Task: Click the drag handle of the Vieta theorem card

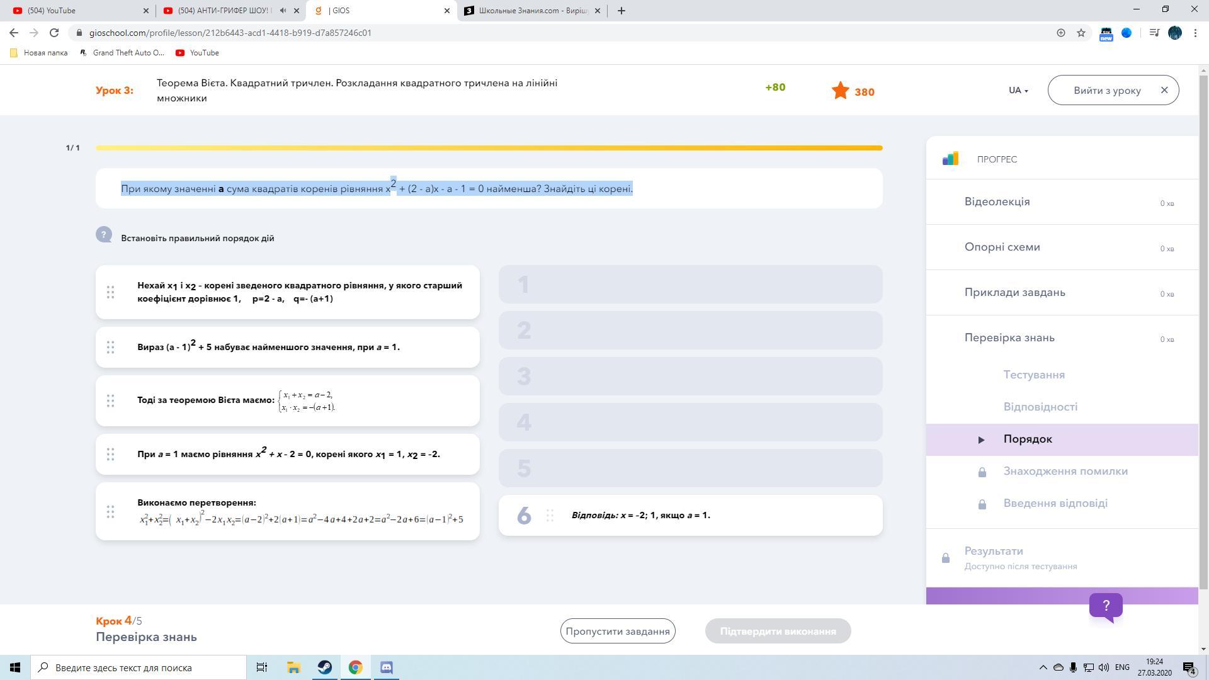Action: pyautogui.click(x=110, y=400)
